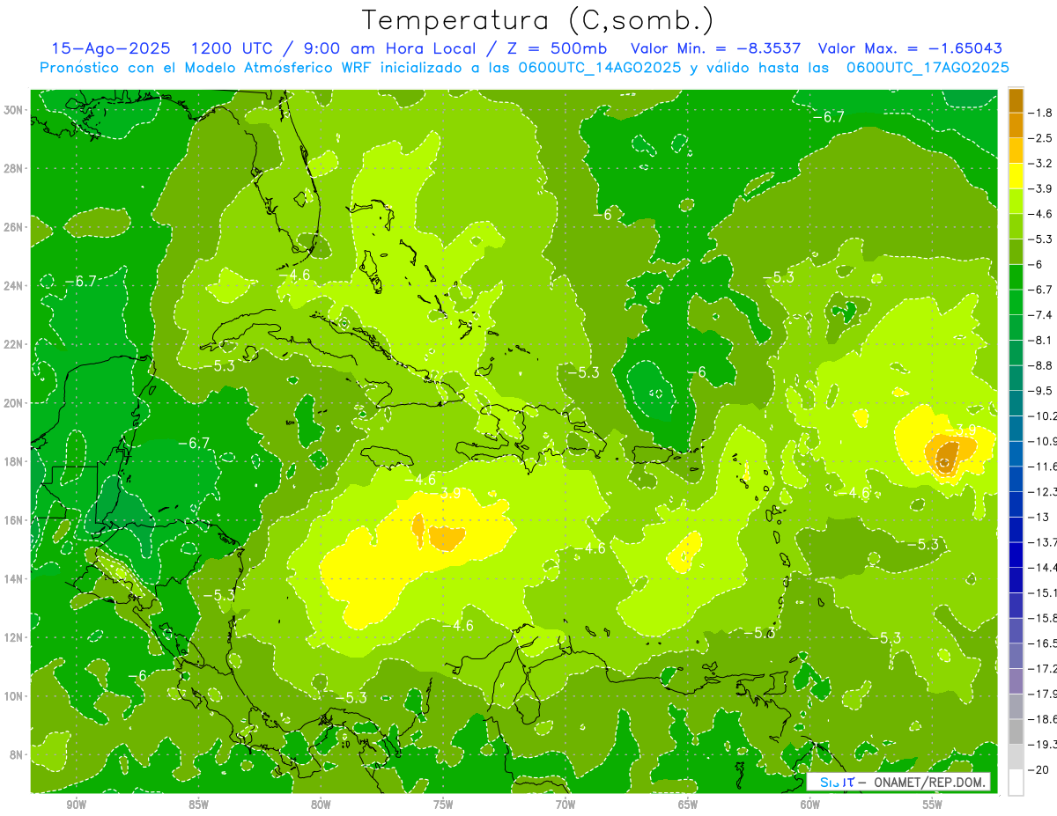Image resolution: width=1057 pixels, height=816 pixels.
Task: Click the '80W' longitude axis label
Action: 321,805
